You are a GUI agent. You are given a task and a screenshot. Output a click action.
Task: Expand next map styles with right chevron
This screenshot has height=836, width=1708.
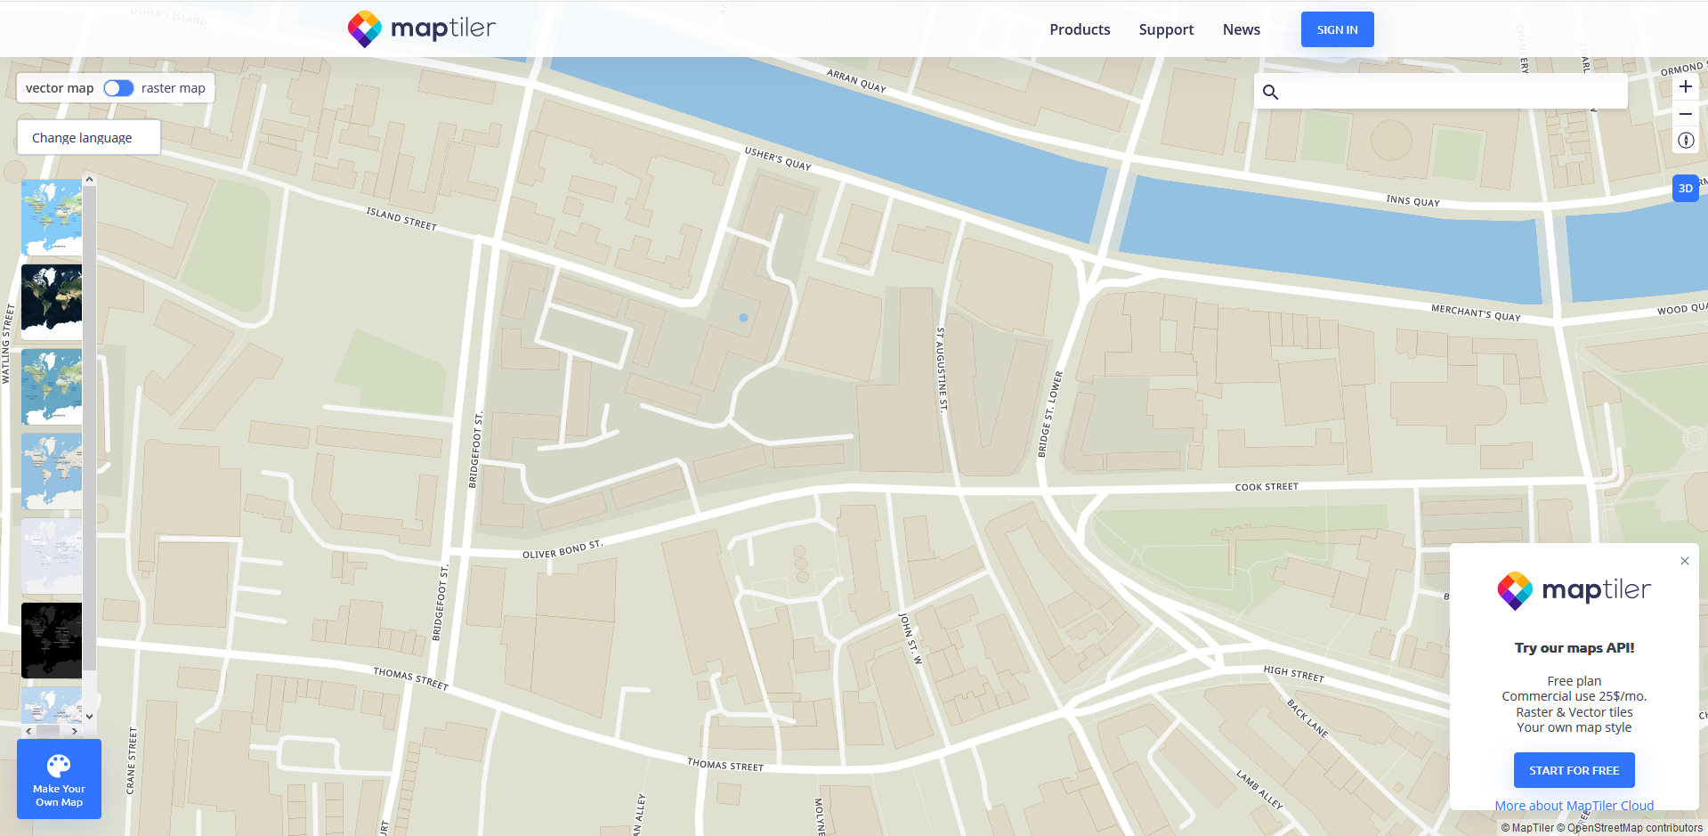point(74,730)
